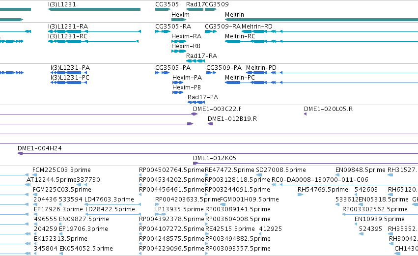Click the Rad17 gene label
418x256 pixels.
[x=195, y=4]
